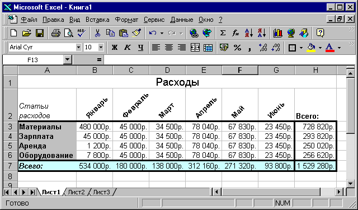Activate the Format Painter brush
The height and width of the screenshot is (210, 358).
(x=136, y=33)
